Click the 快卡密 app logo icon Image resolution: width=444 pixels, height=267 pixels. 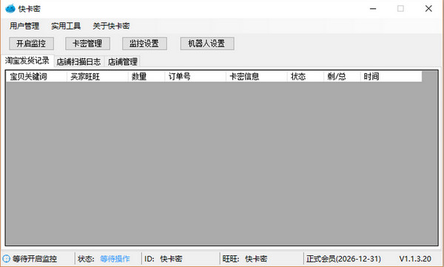10,8
